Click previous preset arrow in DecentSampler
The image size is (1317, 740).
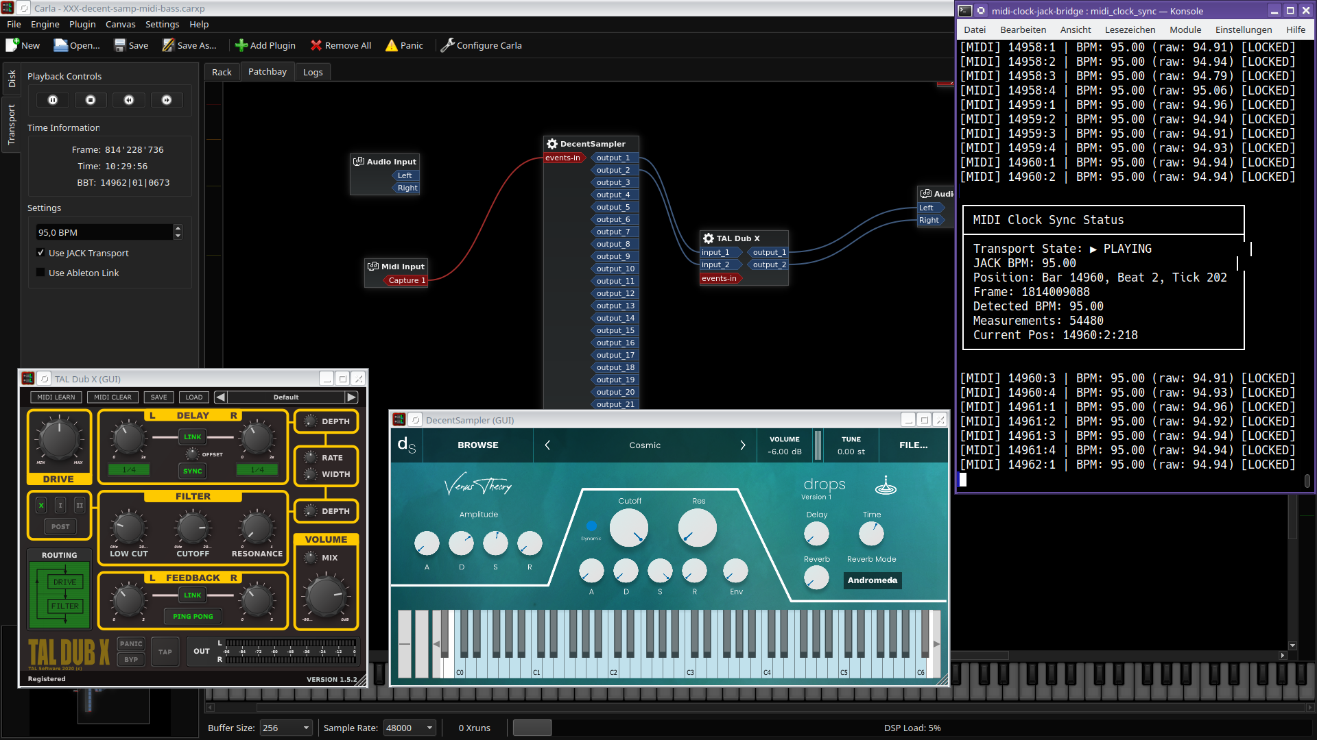click(x=547, y=445)
